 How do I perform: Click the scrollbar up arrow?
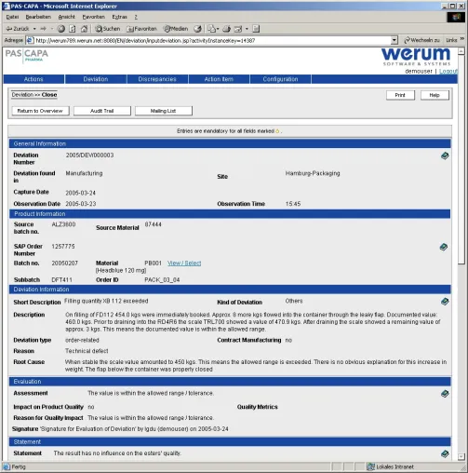[461, 51]
